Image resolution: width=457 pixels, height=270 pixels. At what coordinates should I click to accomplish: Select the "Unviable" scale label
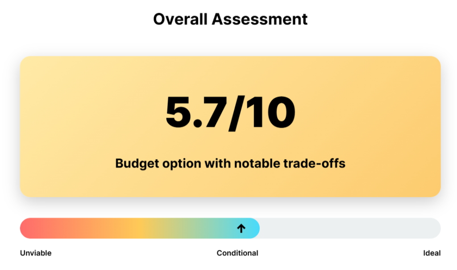tap(36, 253)
